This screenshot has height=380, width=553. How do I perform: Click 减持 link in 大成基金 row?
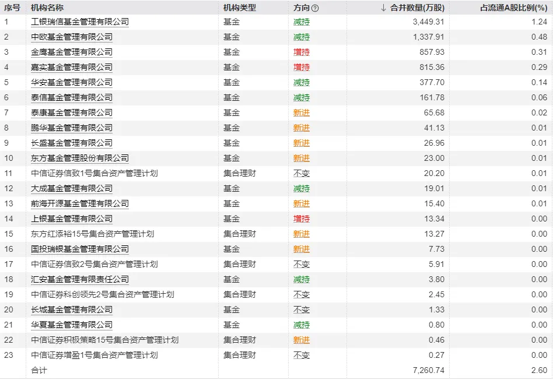click(302, 189)
